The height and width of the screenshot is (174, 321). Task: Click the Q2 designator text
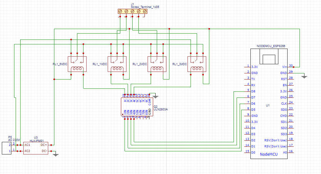coord(156,107)
